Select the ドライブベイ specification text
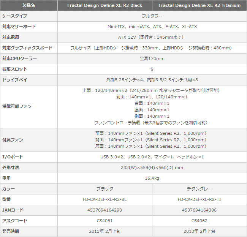The height and width of the screenshot is (237, 247). 152,80
